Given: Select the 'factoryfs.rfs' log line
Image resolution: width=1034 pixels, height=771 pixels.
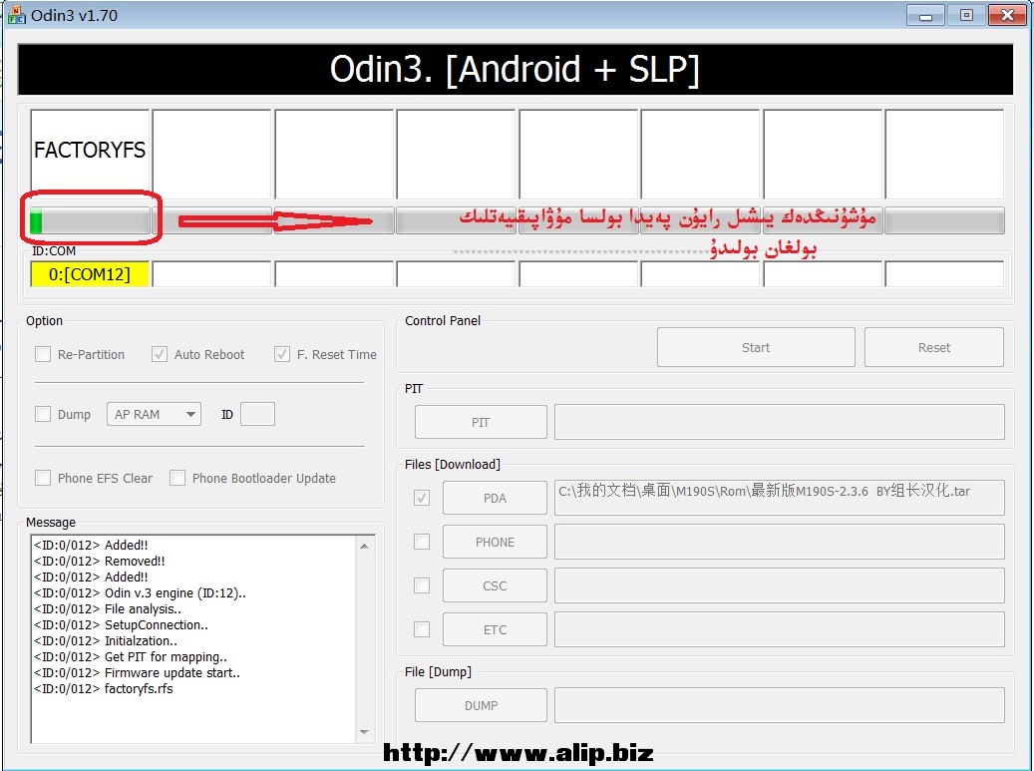Looking at the screenshot, I should pos(104,688).
